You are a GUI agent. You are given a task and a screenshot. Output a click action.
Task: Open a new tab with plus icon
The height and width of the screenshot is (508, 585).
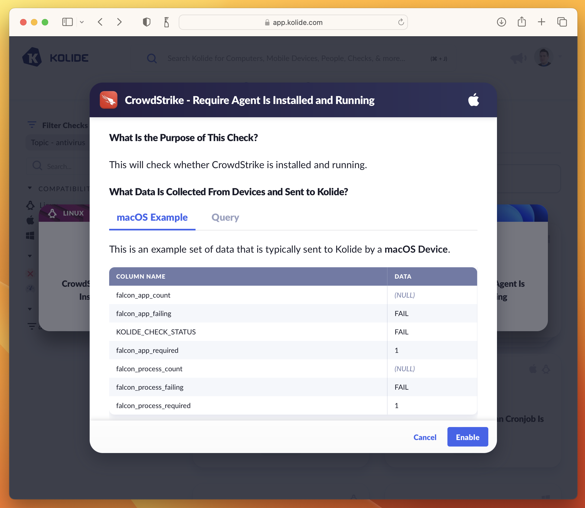(541, 22)
